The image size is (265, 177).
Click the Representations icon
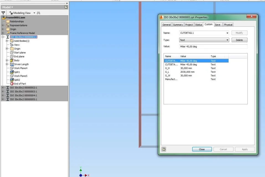[x=8, y=25]
